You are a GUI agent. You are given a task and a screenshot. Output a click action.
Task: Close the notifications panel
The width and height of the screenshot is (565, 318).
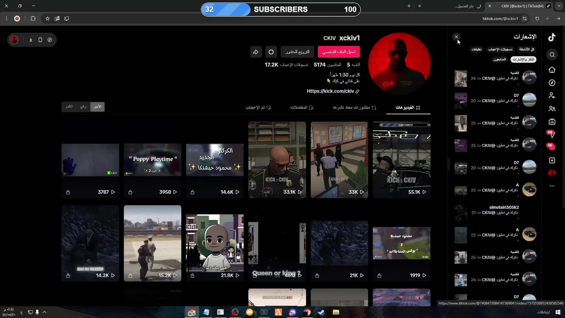(456, 37)
